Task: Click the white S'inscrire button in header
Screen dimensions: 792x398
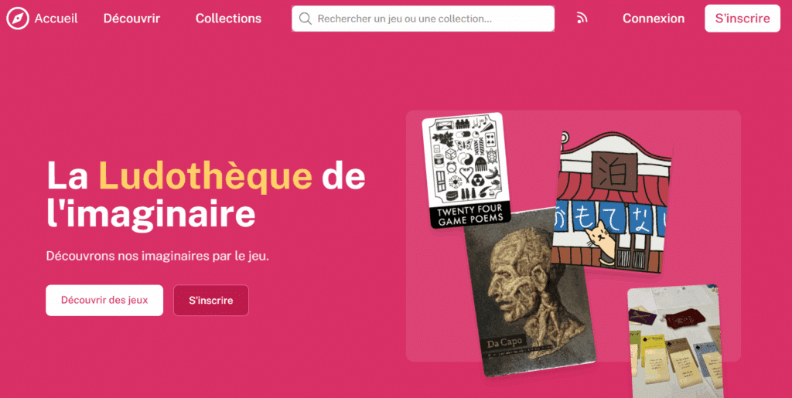Action: pos(742,19)
